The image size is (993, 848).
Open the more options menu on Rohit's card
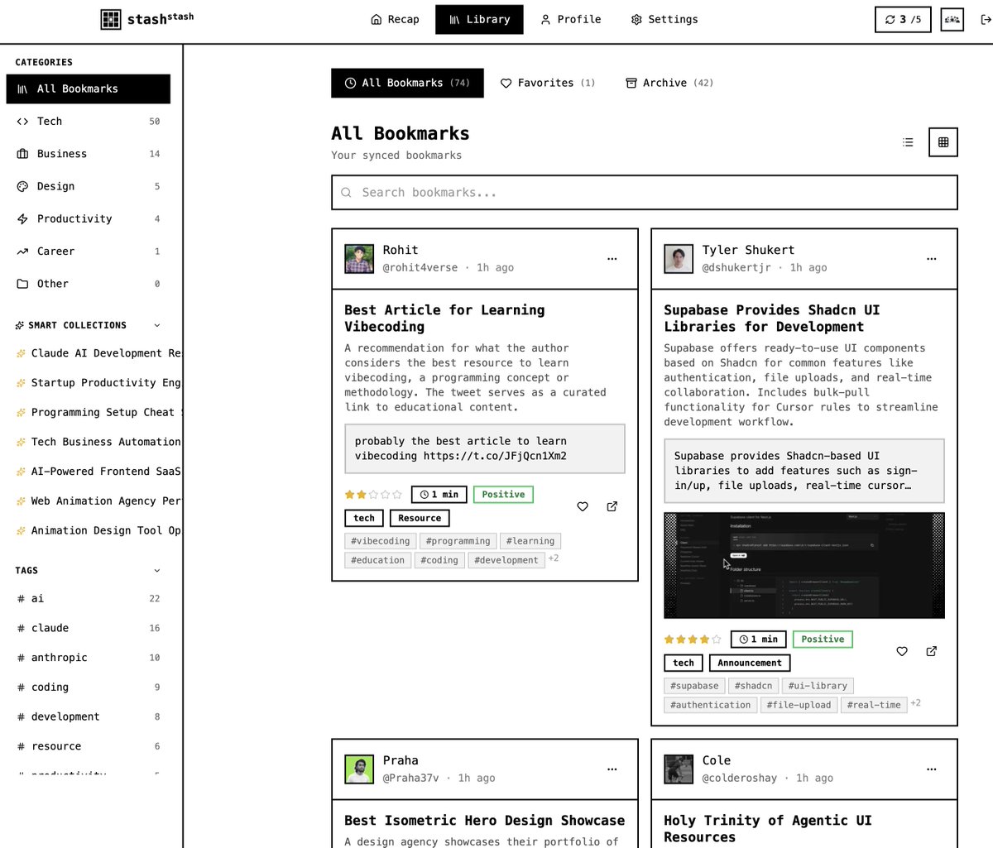(x=612, y=259)
